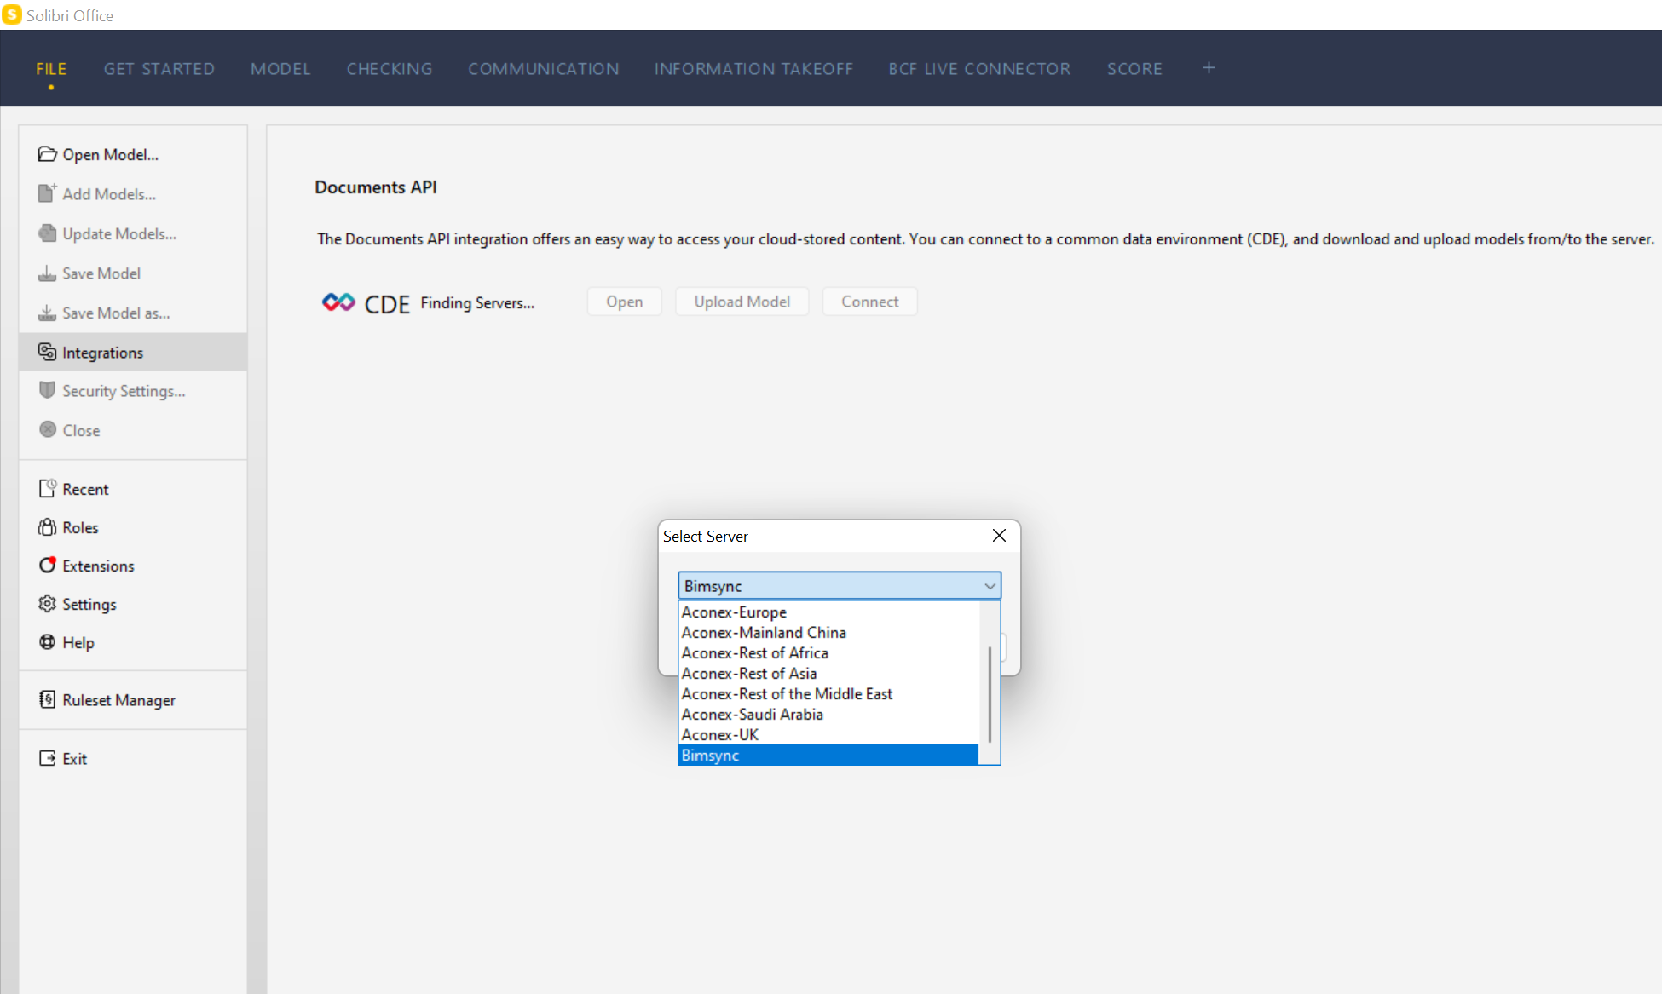This screenshot has height=994, width=1662.
Task: Add a new layout tab with plus
Action: pos(1209,68)
